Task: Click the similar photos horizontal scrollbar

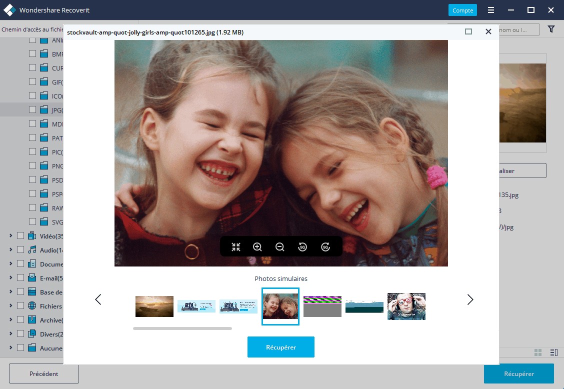Action: [182, 328]
